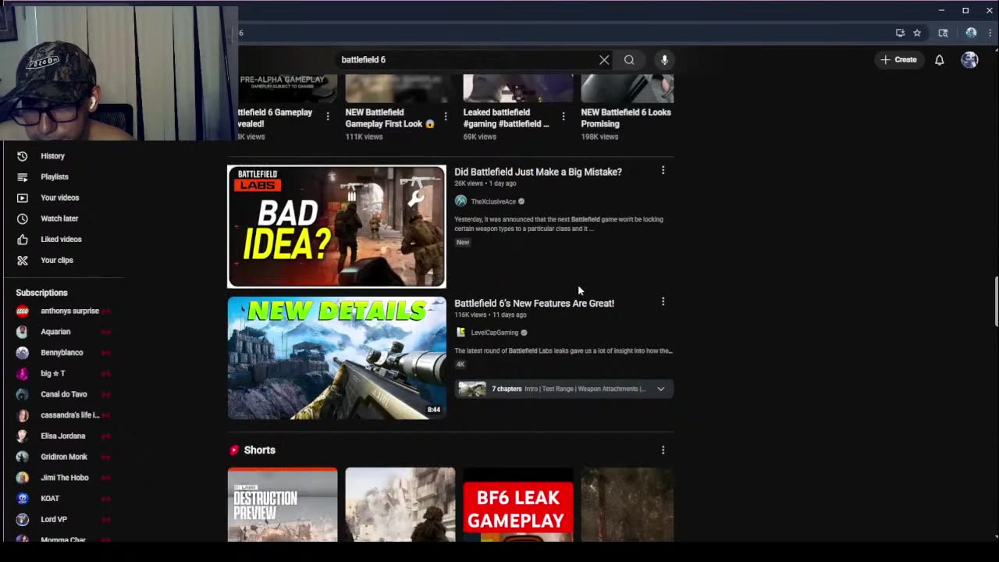Click the magnifier search button
999x562 pixels.
(629, 59)
